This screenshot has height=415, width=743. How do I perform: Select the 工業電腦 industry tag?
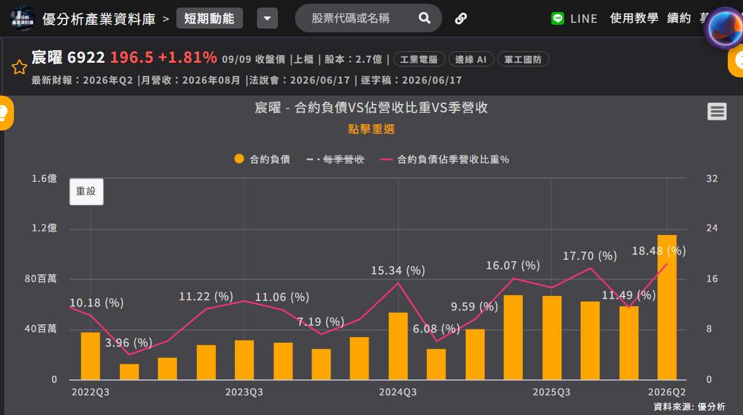(419, 59)
